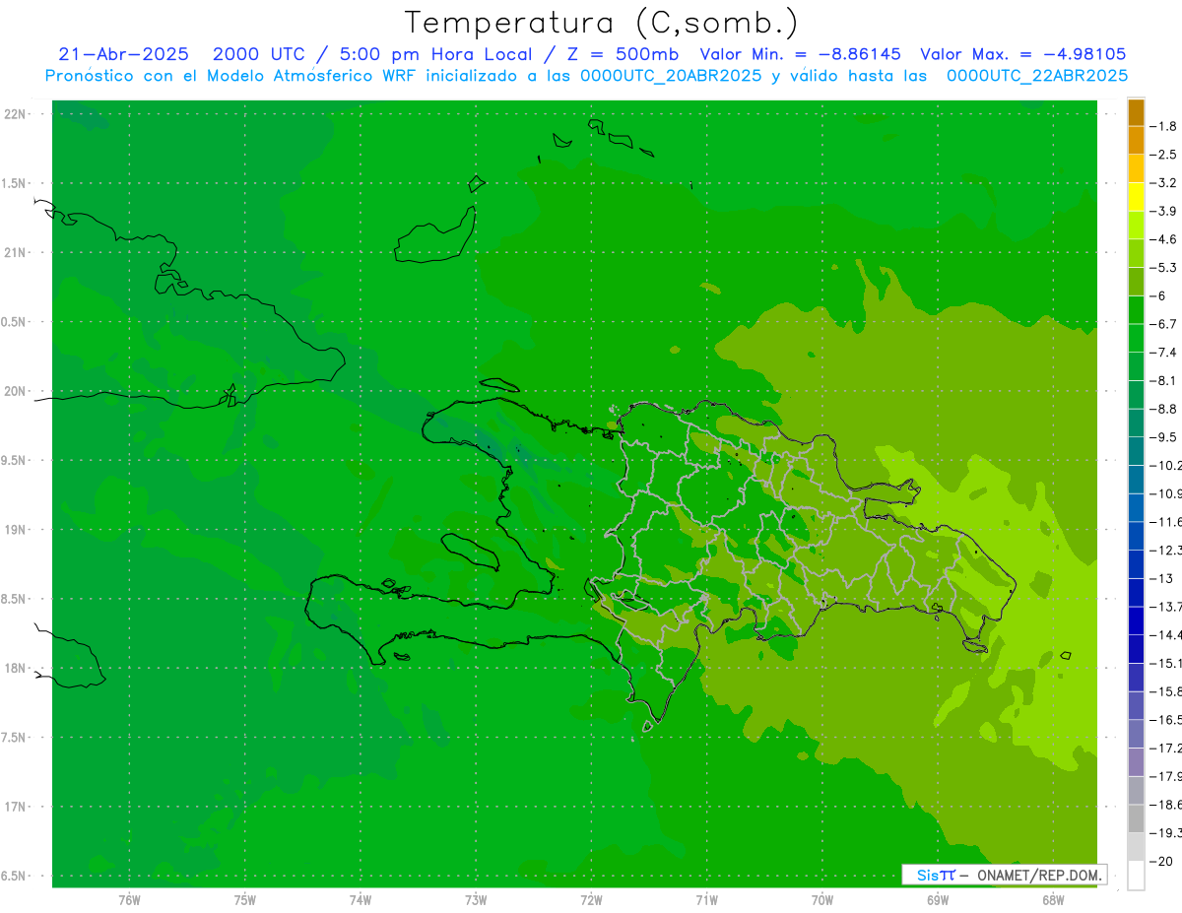Screen dimensions: 1182x913
Task: Click the "-9.5" color bar value
Action: point(1162,437)
